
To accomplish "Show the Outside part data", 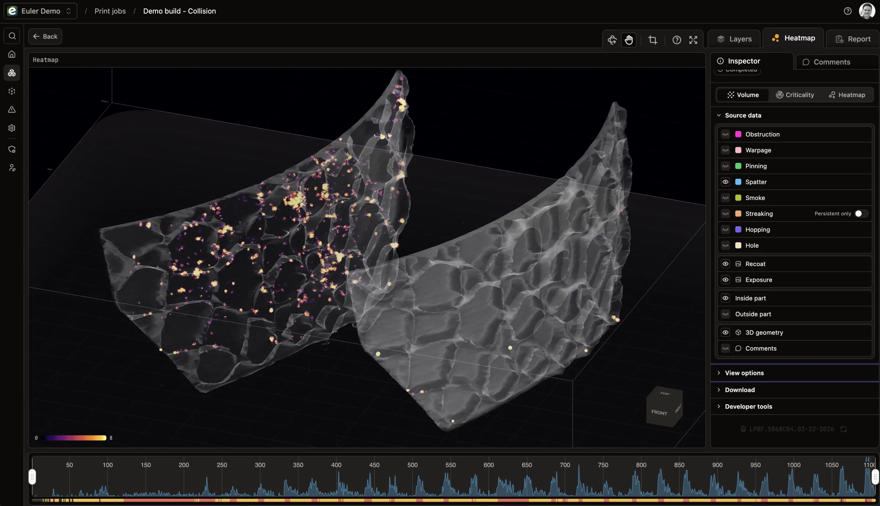I will (x=725, y=314).
